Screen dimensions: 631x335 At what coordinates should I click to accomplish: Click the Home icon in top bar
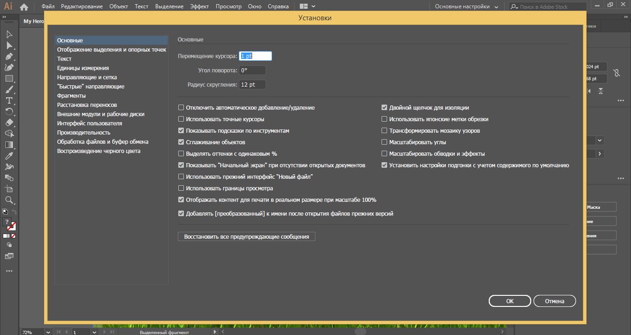coord(24,6)
